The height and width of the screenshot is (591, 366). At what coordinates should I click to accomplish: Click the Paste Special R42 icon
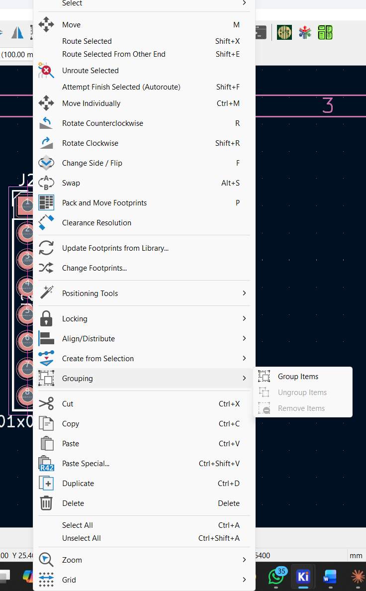click(x=46, y=464)
